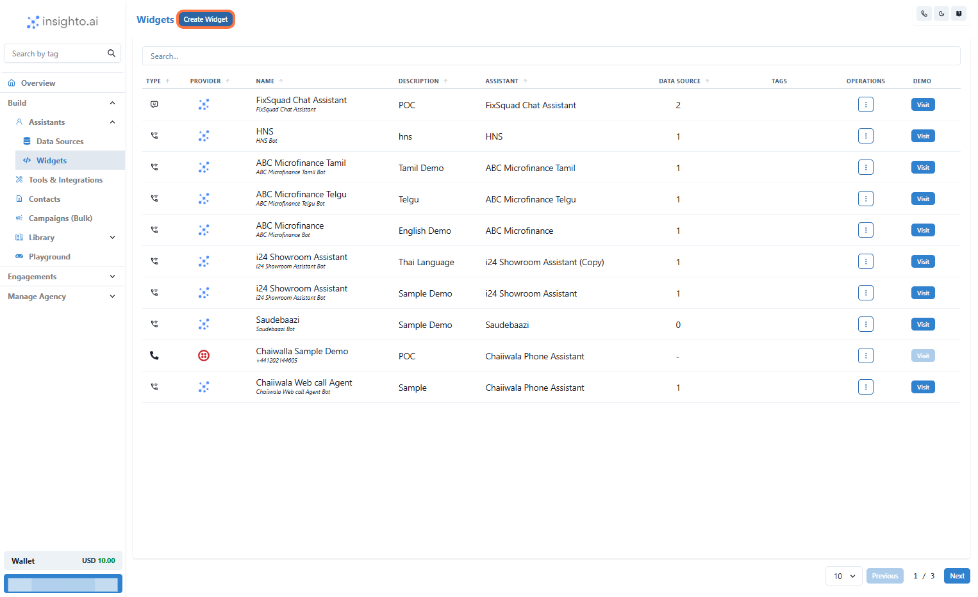Click 'Chaiwalla Sample Demo' name
This screenshot has height=597, width=978.
(x=302, y=351)
